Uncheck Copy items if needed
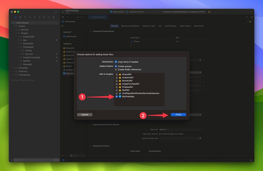 pyautogui.click(x=116, y=62)
